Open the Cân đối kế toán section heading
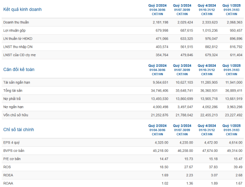The image size is (245, 187). 19,70
